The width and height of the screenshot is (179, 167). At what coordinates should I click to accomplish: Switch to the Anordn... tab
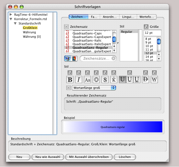coord(110,17)
